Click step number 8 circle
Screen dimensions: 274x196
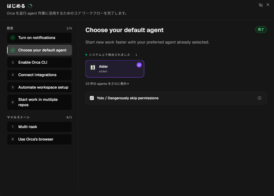pyautogui.click(x=13, y=139)
